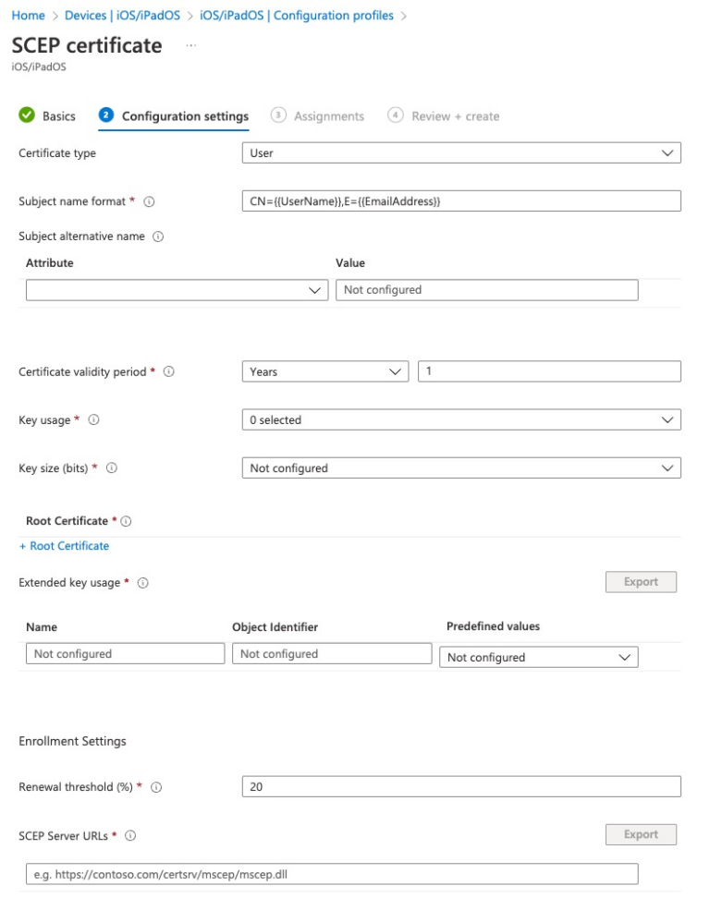The height and width of the screenshot is (898, 710).
Task: Click the Root Certificate info icon
Action: (126, 521)
